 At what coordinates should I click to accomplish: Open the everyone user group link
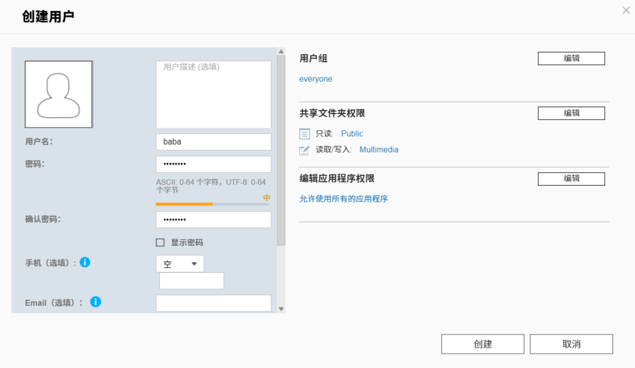316,79
